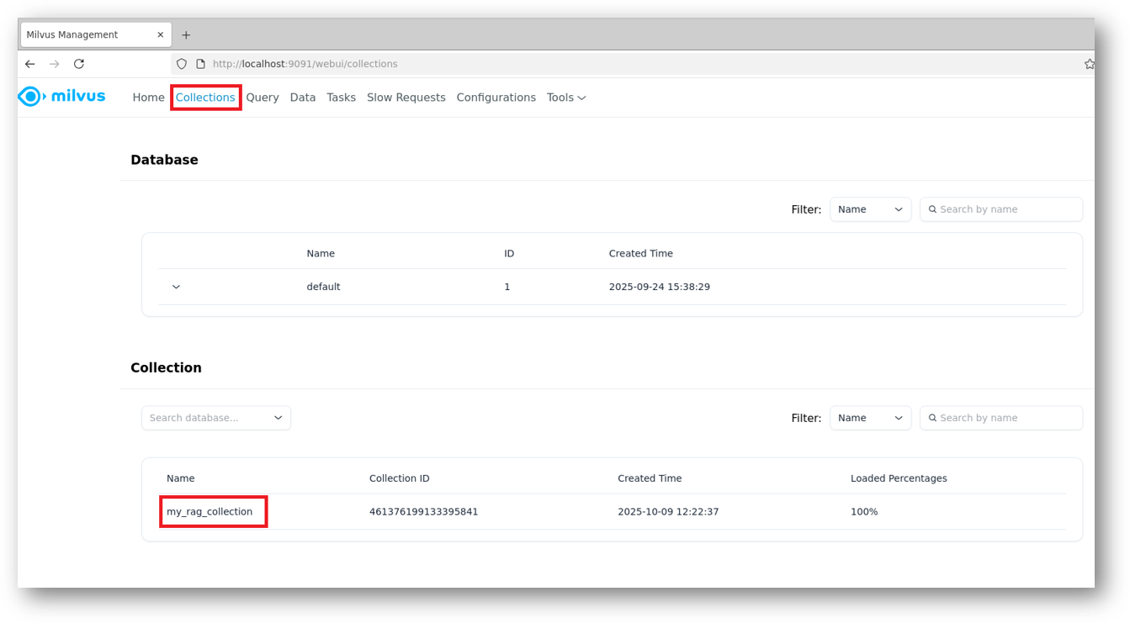Reload the page with refresh icon
The image size is (1130, 623).
pyautogui.click(x=79, y=64)
